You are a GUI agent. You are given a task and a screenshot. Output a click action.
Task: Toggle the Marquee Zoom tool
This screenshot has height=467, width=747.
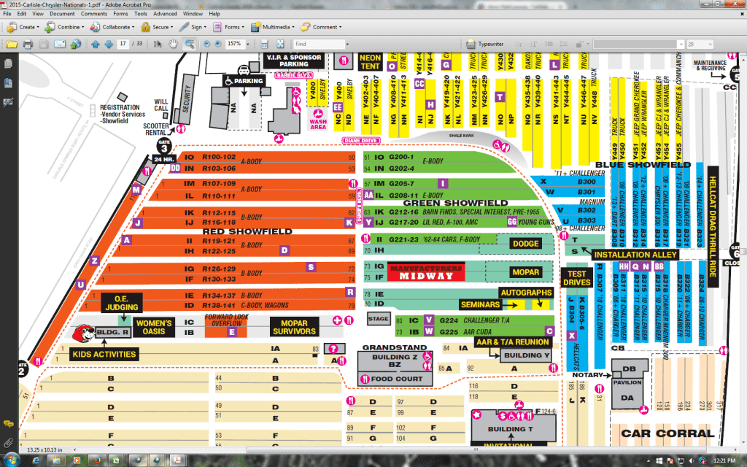tap(189, 45)
